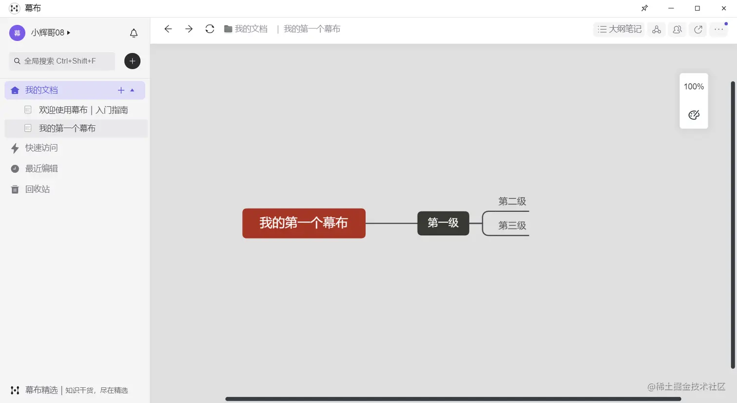Open the theme palette on the canvas
The image size is (737, 403).
pyautogui.click(x=694, y=115)
